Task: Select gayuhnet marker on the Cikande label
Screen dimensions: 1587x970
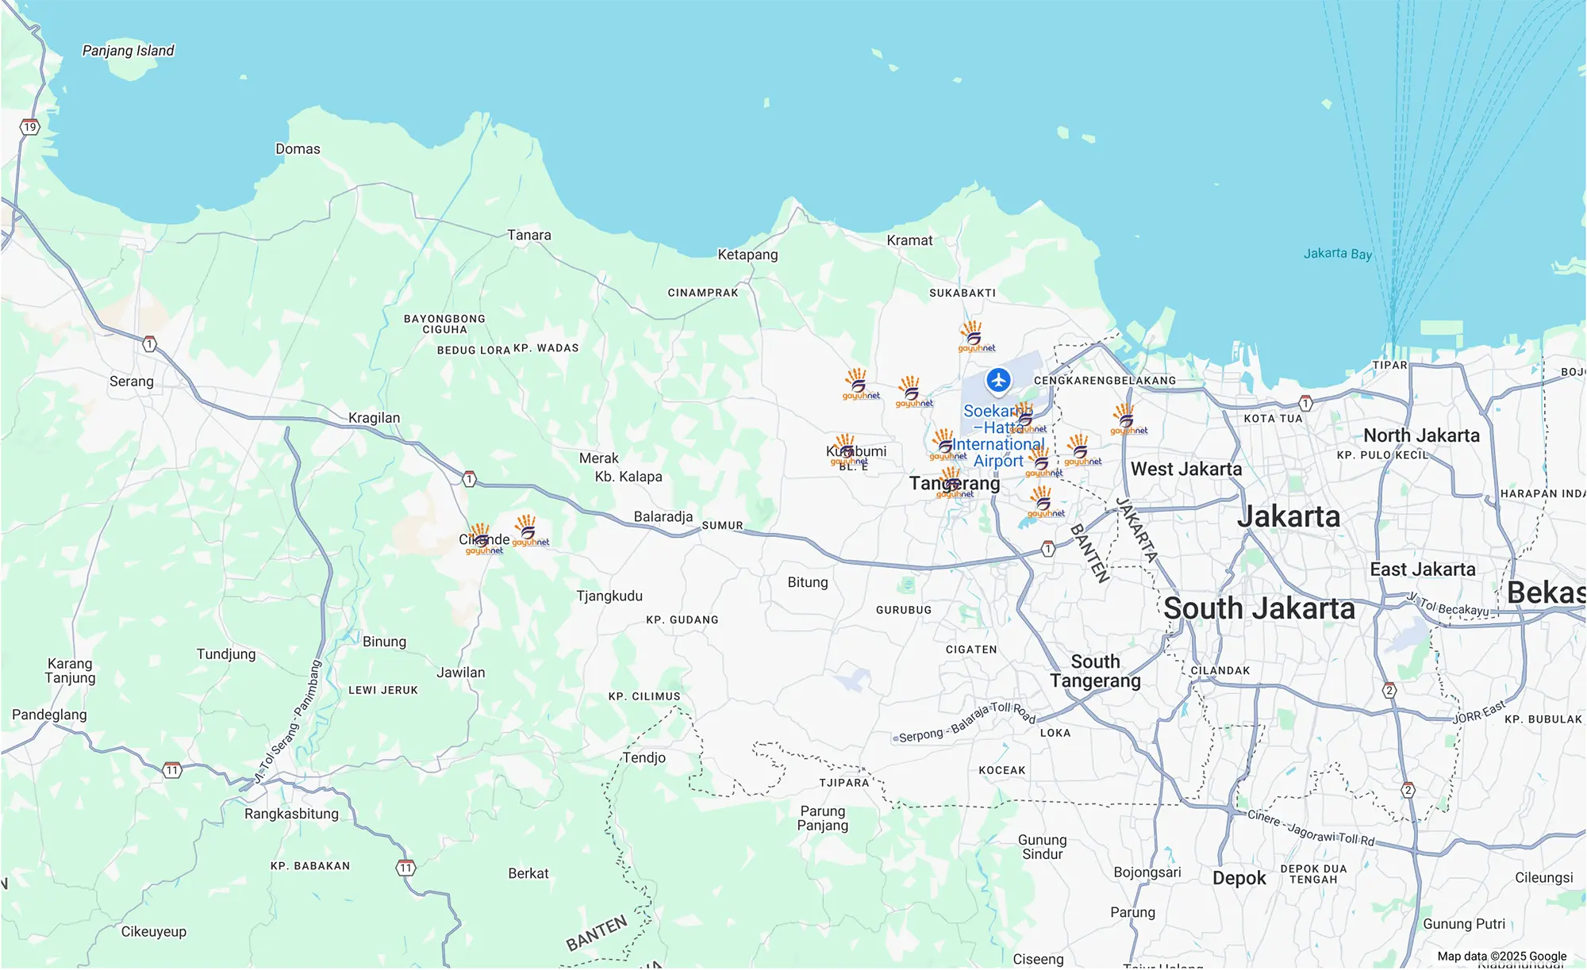Action: pyautogui.click(x=483, y=539)
